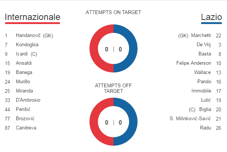Screen dimensions: 227x152
Task: Open Brozović's player entry
Action: pyautogui.click(x=26, y=119)
